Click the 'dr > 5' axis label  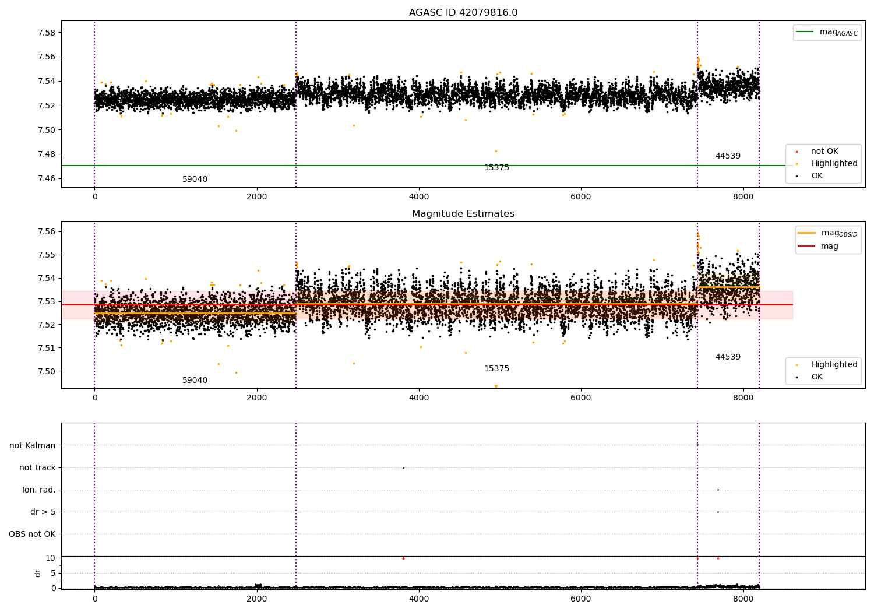tap(43, 512)
